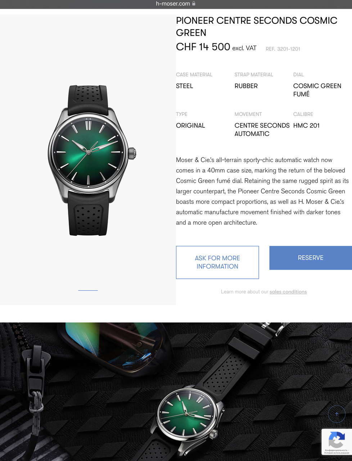The image size is (352, 461).
Task: Click the CHF 14 500 price
Action: (203, 47)
